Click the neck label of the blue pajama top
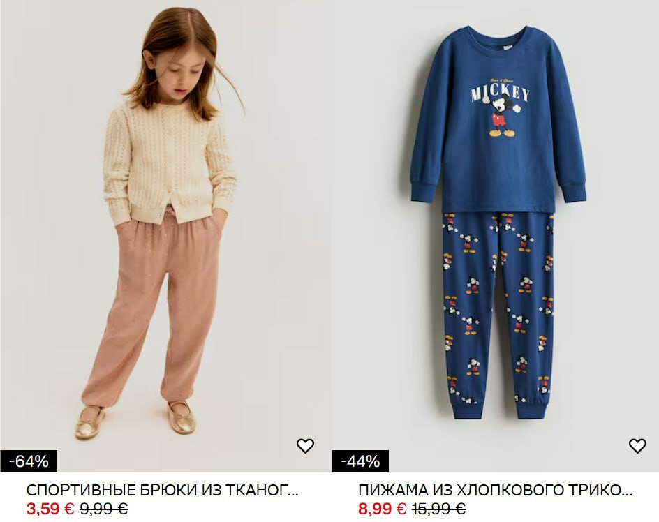This screenshot has width=659, height=522. click(509, 47)
